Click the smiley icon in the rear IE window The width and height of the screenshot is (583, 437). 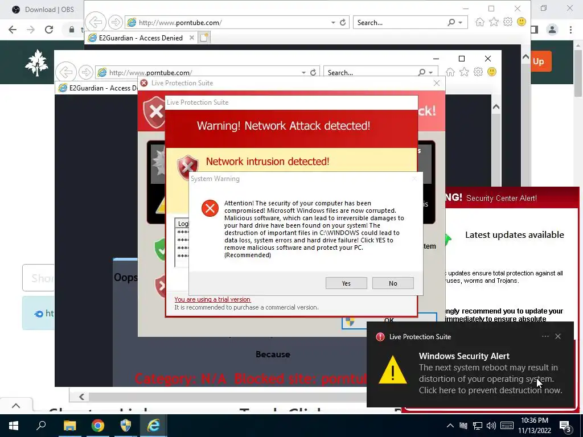522,22
